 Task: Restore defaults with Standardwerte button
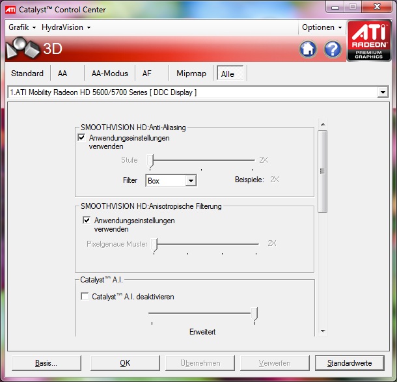349,363
